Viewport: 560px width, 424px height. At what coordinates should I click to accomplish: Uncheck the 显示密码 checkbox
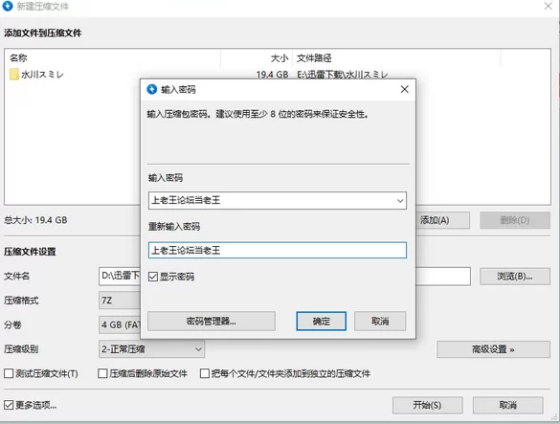pyautogui.click(x=153, y=277)
